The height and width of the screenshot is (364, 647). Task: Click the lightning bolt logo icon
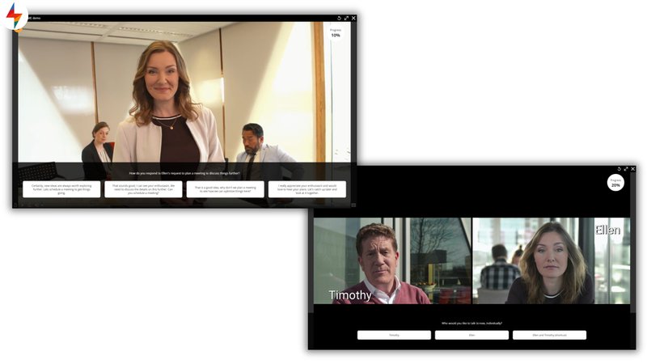15,15
